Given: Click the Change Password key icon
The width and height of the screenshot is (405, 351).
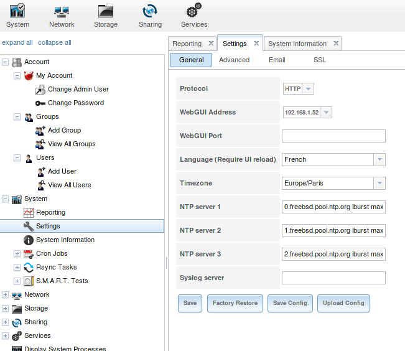Looking at the screenshot, I should 40,103.
